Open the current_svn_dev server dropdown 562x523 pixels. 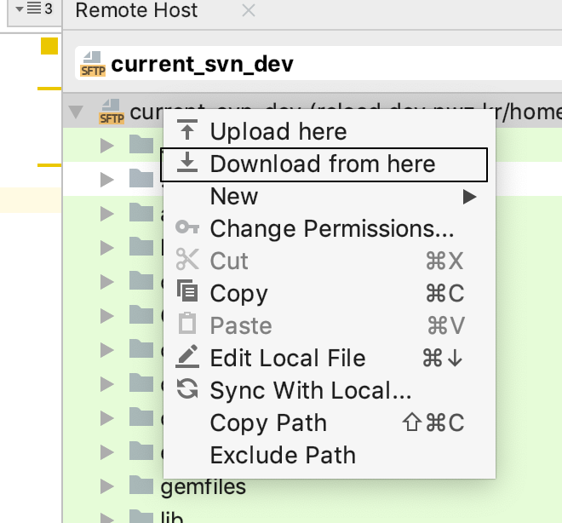pyautogui.click(x=318, y=64)
